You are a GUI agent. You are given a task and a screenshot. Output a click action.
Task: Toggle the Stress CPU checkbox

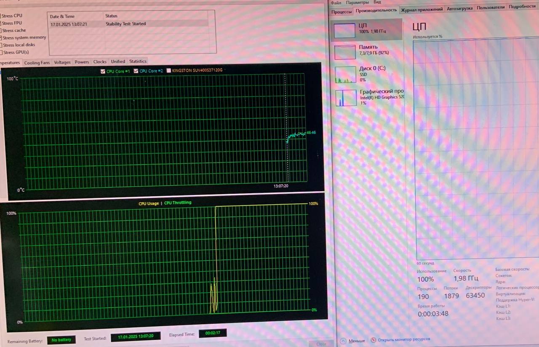coord(1,16)
